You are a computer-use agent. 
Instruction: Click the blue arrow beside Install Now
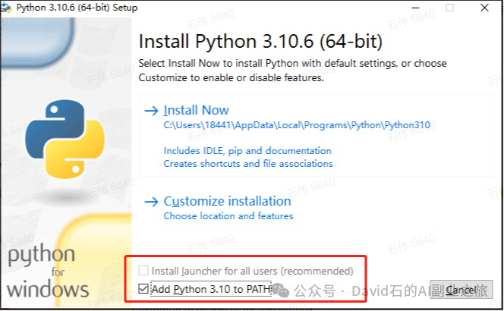click(151, 111)
